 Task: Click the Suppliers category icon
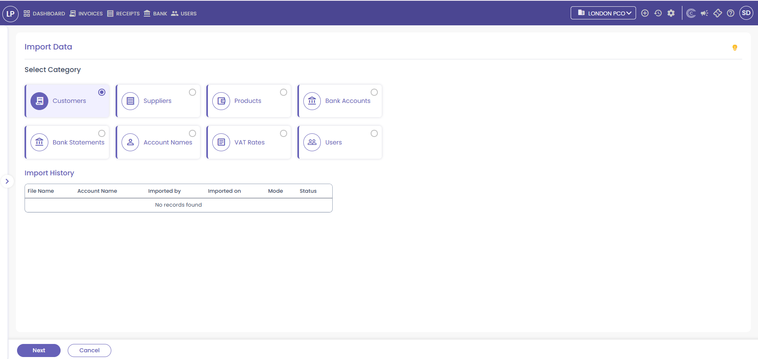click(x=130, y=101)
